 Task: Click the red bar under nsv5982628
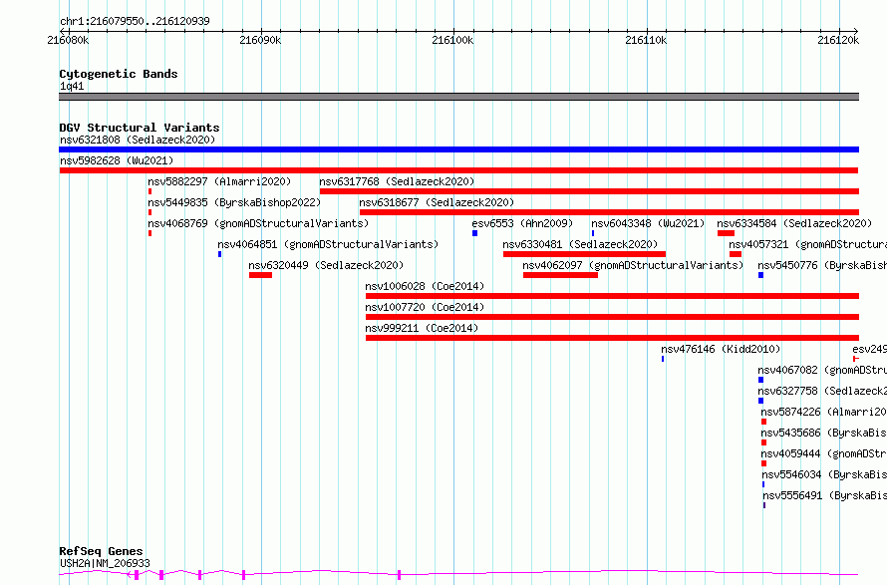pos(458,170)
